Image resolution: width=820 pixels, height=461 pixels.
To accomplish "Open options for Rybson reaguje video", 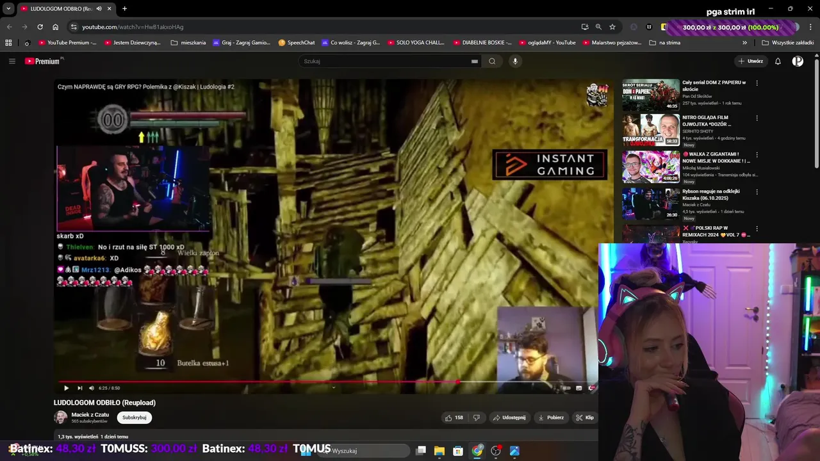I will pos(757,191).
